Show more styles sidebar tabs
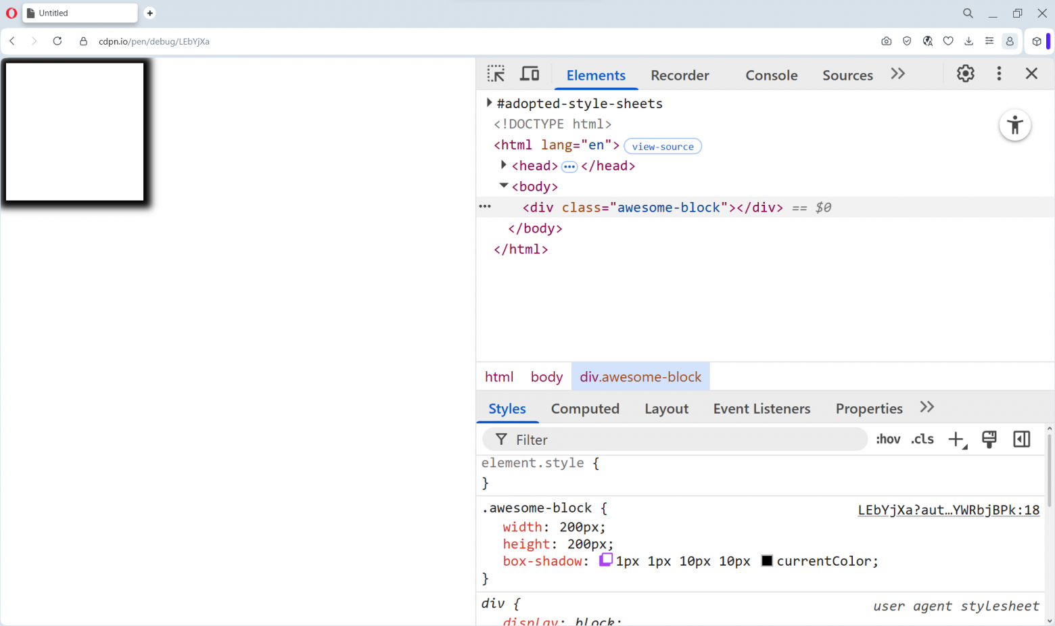This screenshot has height=626, width=1055. coord(927,407)
